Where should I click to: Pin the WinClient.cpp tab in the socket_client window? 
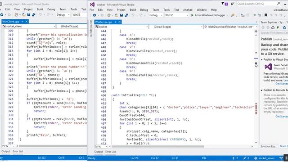point(22,22)
